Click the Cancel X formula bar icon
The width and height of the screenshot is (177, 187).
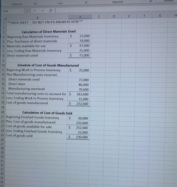click(x=34, y=11)
